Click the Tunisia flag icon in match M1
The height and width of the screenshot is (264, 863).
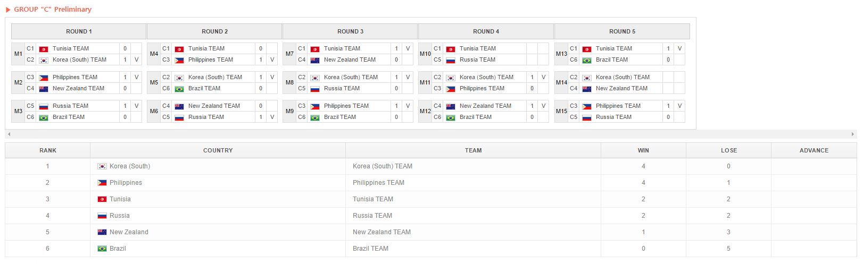tap(44, 49)
